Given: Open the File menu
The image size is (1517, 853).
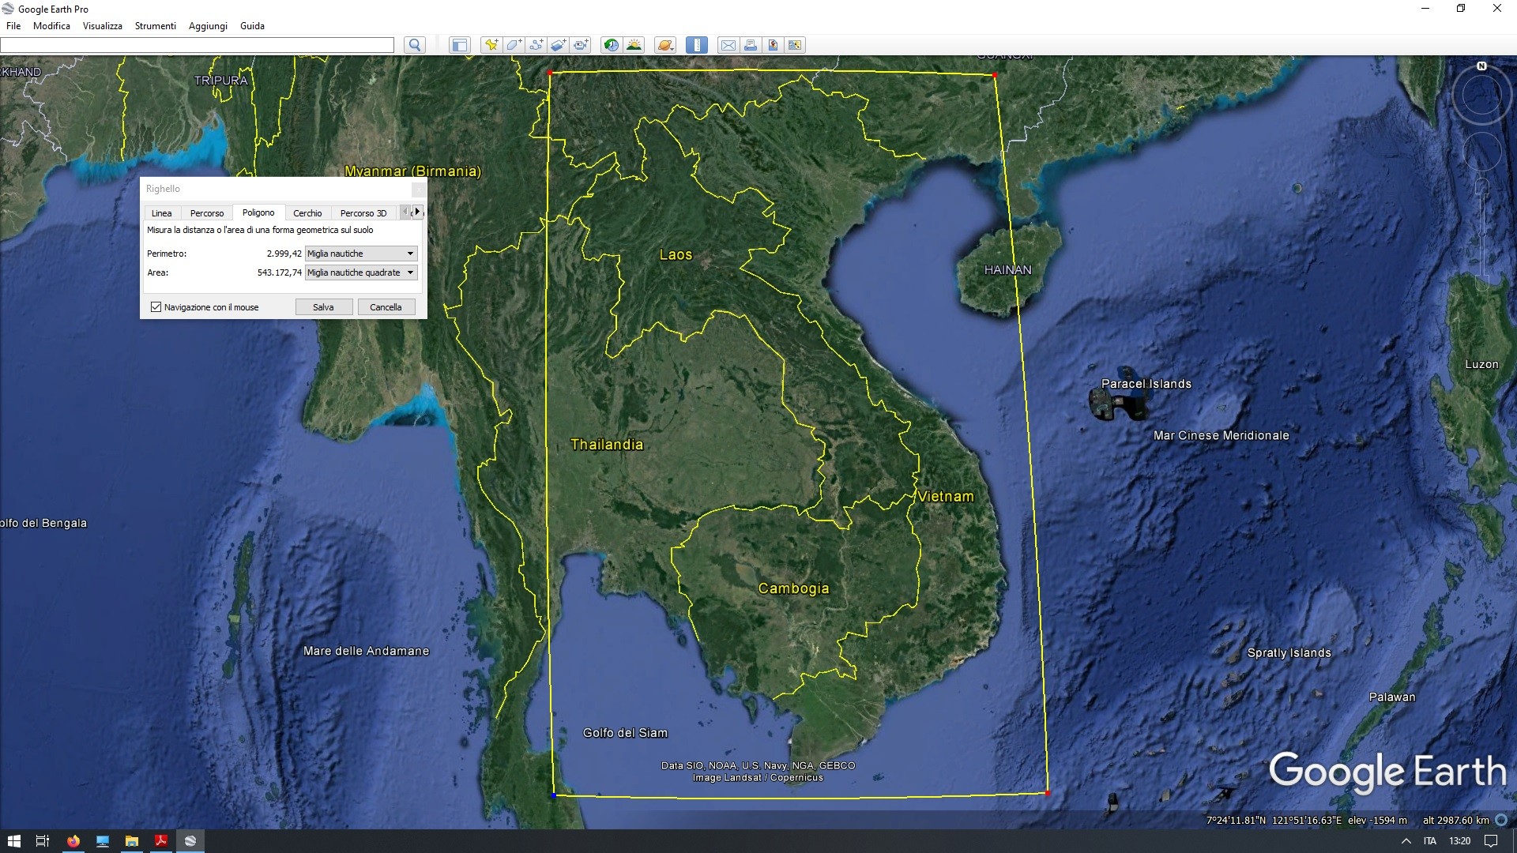Looking at the screenshot, I should point(13,26).
